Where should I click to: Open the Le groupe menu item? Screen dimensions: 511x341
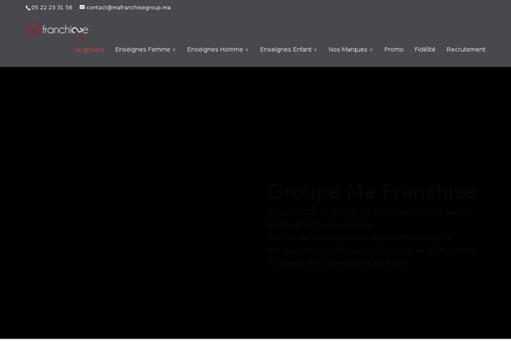[x=89, y=49]
